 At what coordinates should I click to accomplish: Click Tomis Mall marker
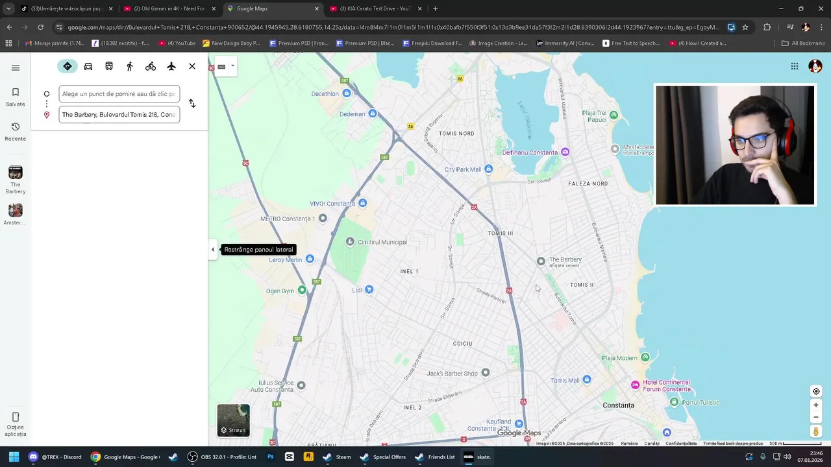[x=586, y=379]
